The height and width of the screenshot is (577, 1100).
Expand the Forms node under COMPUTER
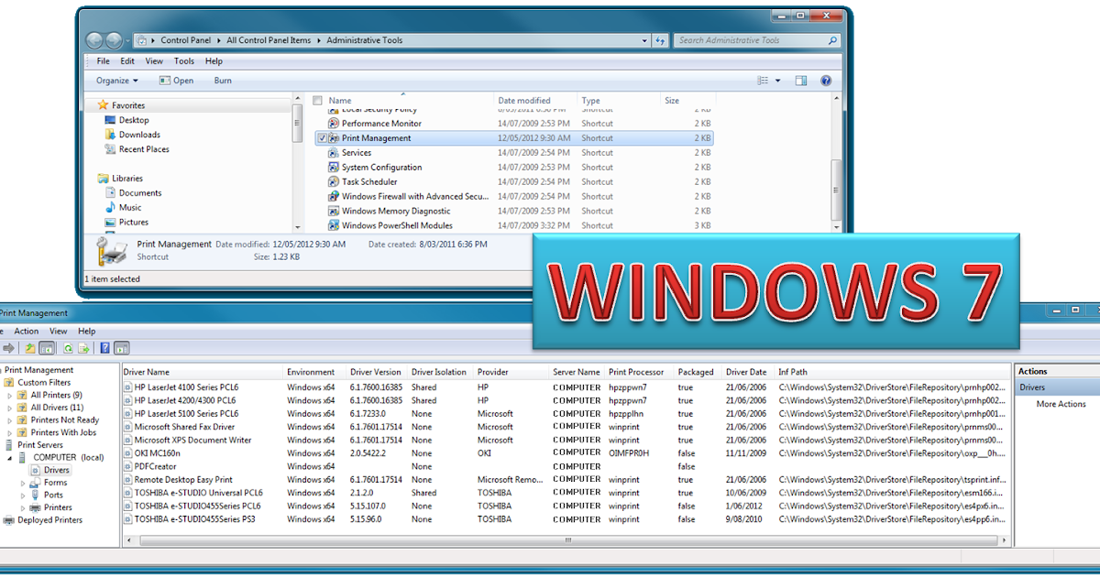(x=23, y=483)
